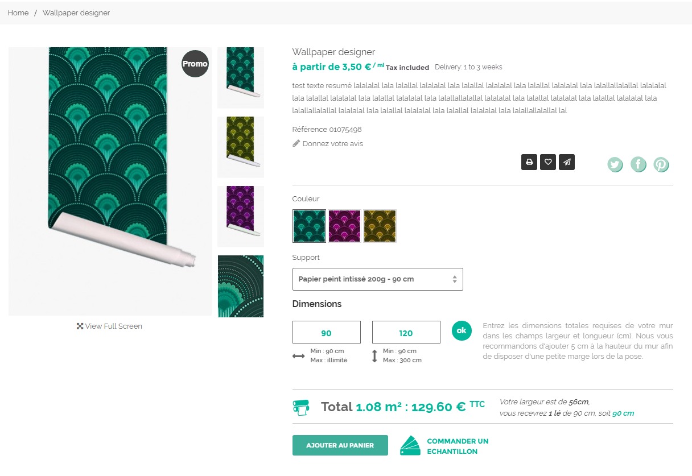Choose the purple pink color swatch
Image resolution: width=692 pixels, height=476 pixels.
344,226
